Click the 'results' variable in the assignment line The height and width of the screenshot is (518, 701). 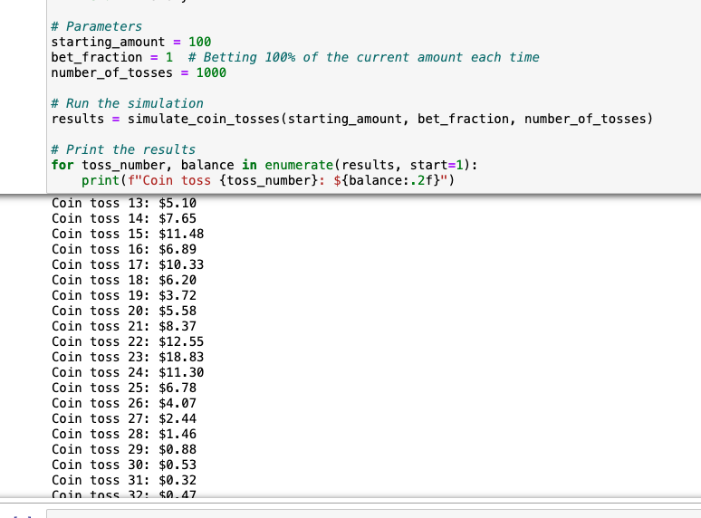pos(77,119)
